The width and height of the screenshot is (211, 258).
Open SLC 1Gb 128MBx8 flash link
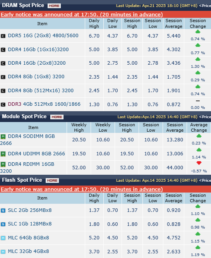tap(30, 224)
